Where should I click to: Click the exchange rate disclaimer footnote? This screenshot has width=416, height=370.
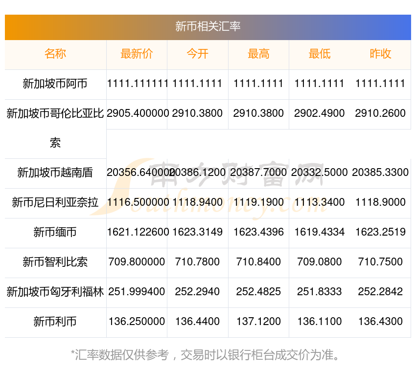click(208, 355)
